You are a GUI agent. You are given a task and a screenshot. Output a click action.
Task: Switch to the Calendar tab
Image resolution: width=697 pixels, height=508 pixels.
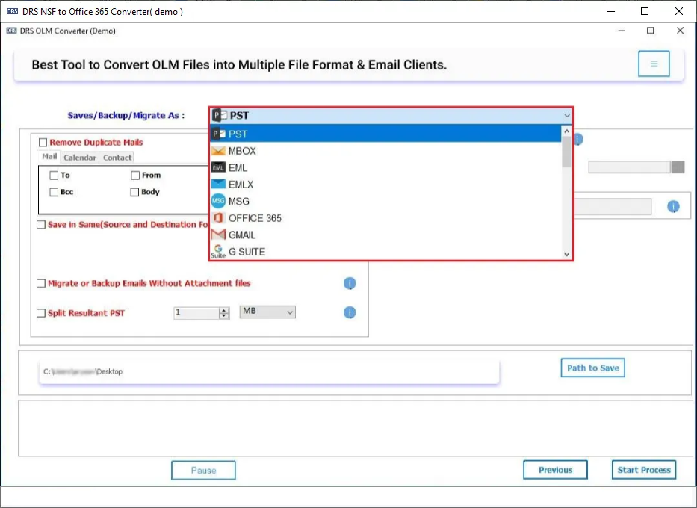pyautogui.click(x=80, y=158)
